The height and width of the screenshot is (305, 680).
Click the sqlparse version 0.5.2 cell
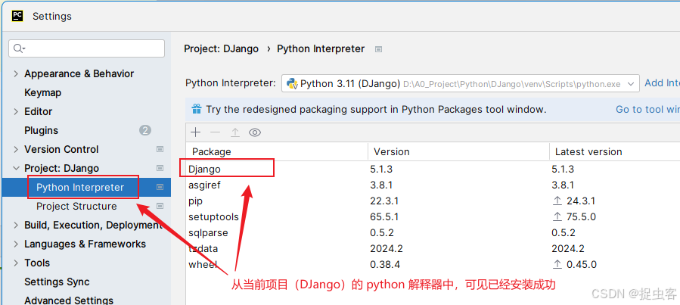[x=382, y=232]
